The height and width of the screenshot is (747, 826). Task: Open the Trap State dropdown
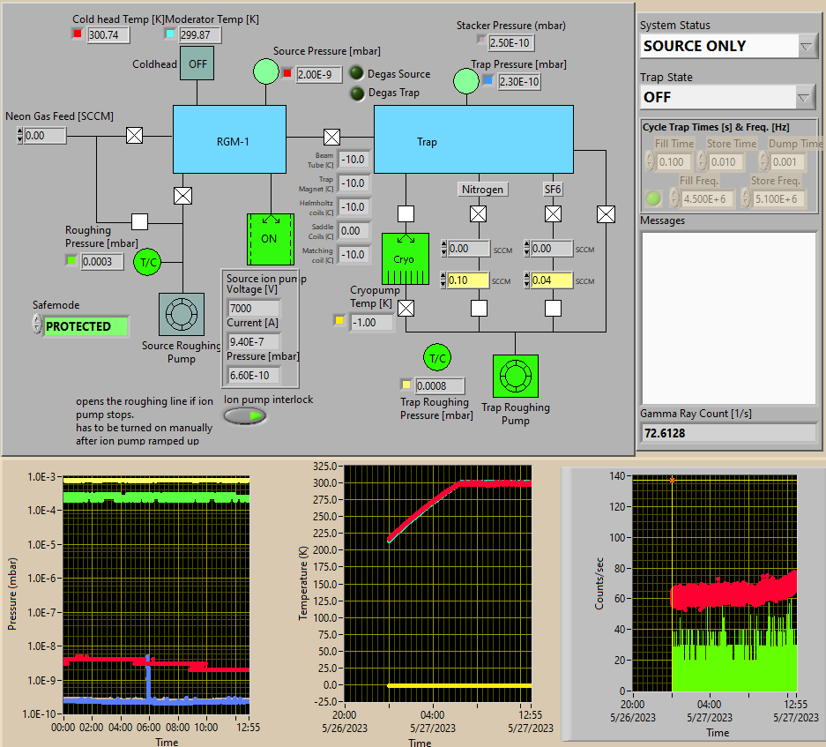click(x=804, y=97)
